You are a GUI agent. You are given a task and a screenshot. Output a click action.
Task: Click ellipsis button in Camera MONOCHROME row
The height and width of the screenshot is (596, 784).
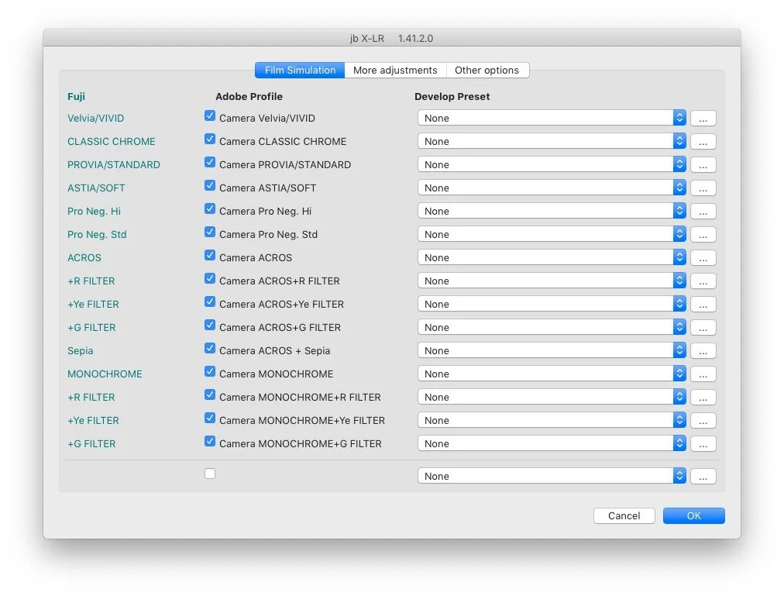click(x=703, y=374)
